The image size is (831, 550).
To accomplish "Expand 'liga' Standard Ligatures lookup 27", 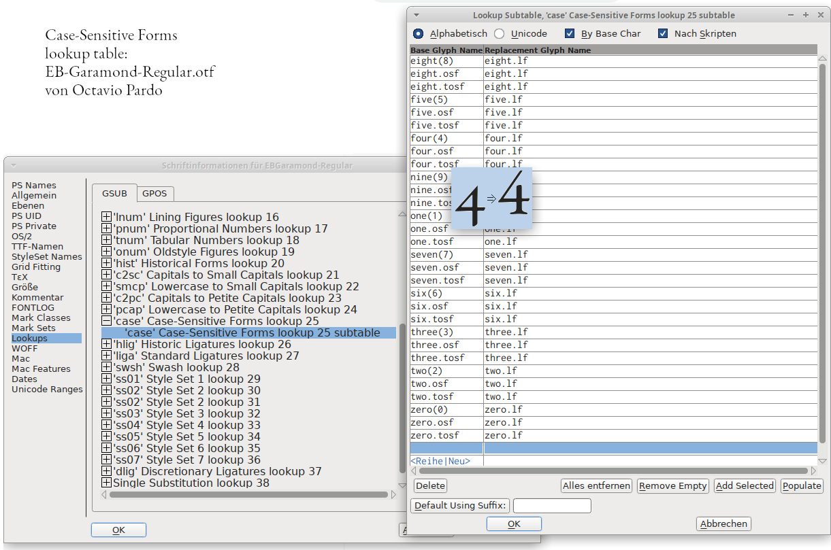I will pos(106,356).
